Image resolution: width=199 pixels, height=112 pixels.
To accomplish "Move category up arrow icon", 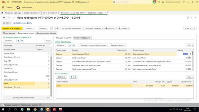I will pyautogui.click(x=18, y=41).
